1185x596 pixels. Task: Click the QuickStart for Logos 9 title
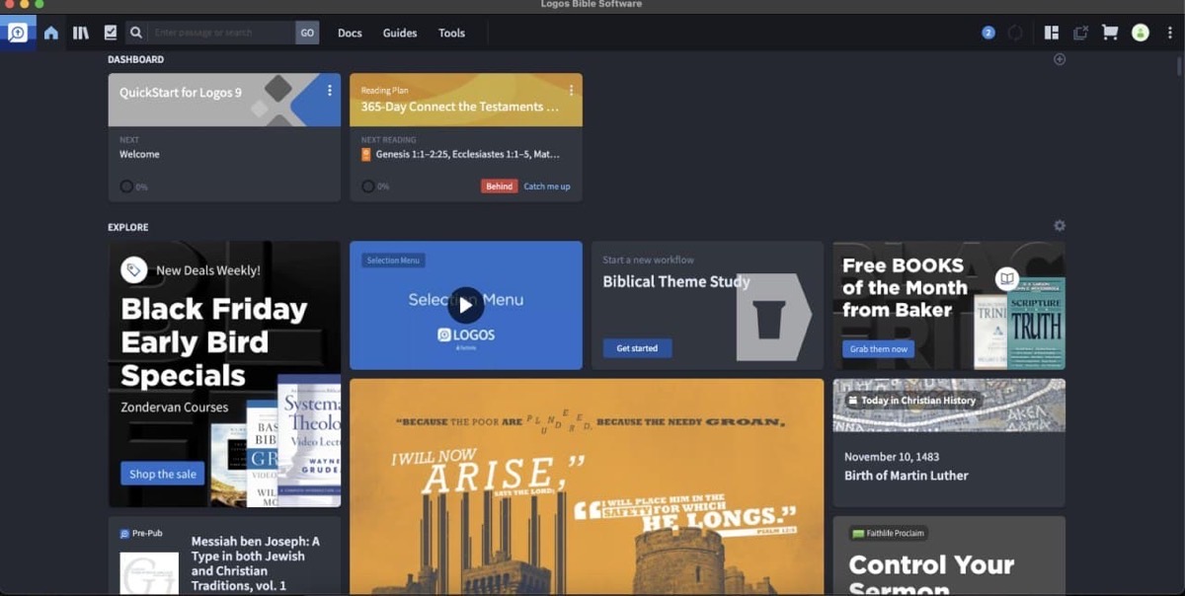(181, 93)
